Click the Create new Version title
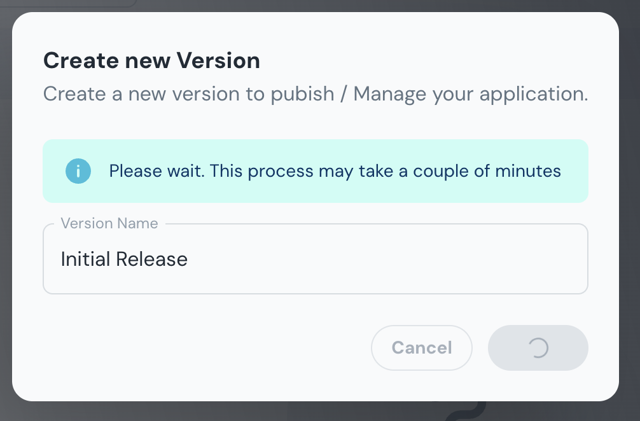 click(x=151, y=60)
